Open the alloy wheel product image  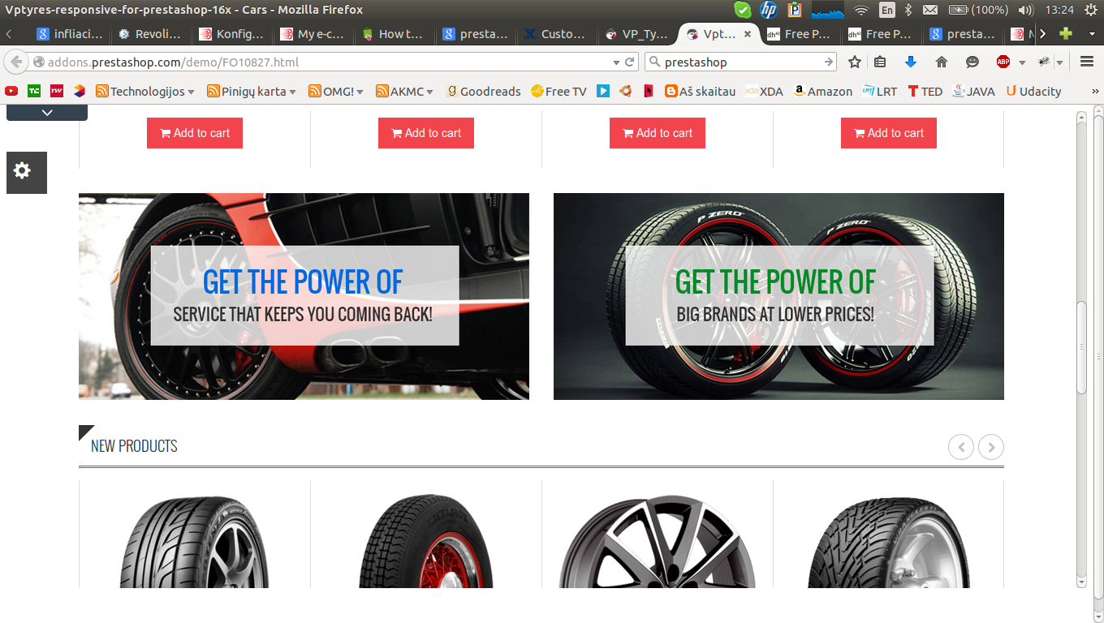pyautogui.click(x=658, y=542)
